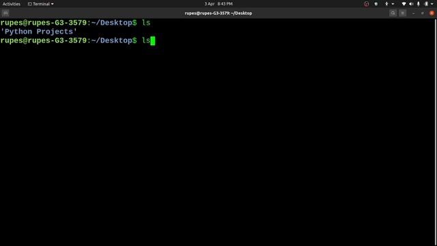Expand the system menu arrow
The width and height of the screenshot is (437, 246).
click(432, 4)
